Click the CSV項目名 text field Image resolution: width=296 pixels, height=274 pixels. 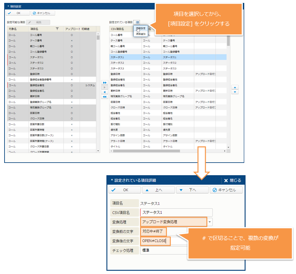(176, 212)
